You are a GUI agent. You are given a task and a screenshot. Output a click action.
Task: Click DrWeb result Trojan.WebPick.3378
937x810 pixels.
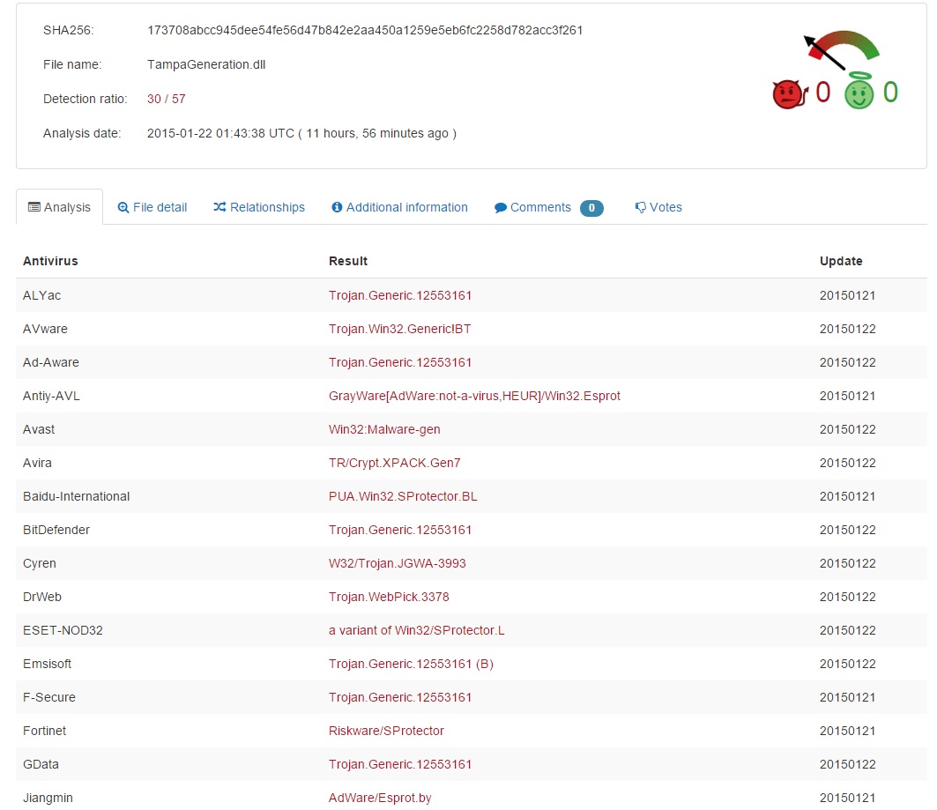[x=389, y=597]
